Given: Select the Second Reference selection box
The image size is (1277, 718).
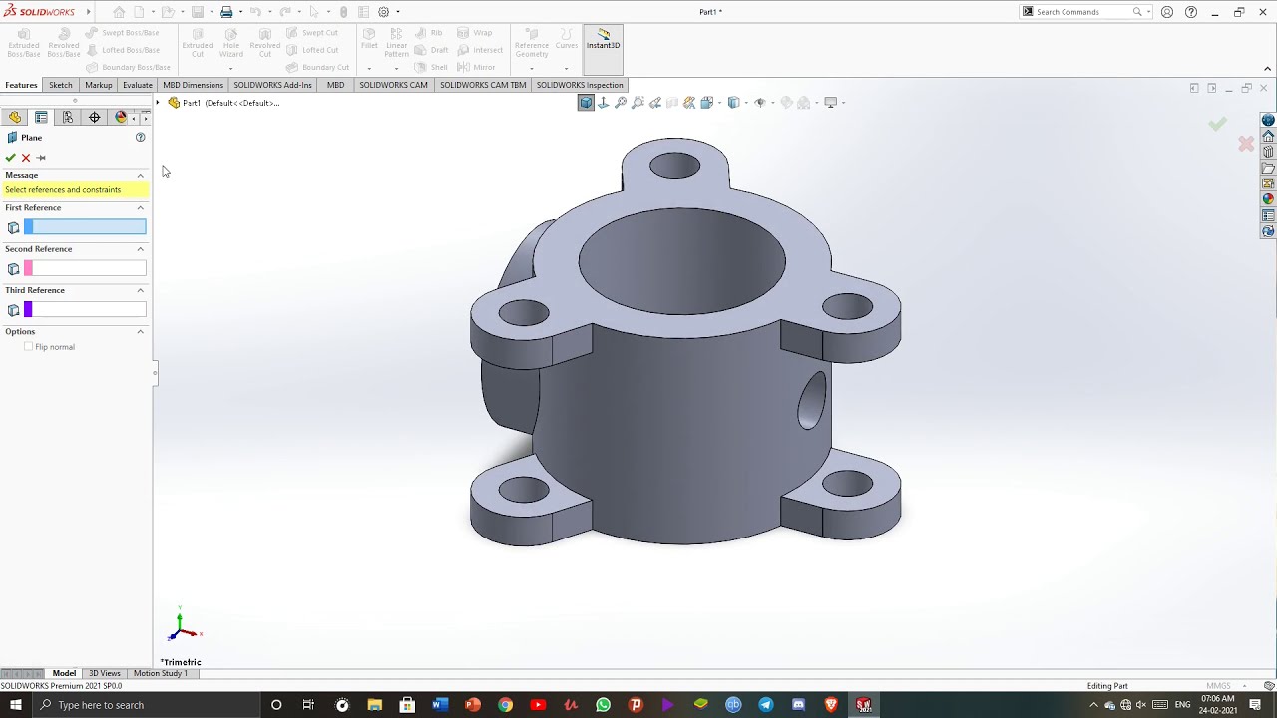Looking at the screenshot, I should click(x=85, y=268).
